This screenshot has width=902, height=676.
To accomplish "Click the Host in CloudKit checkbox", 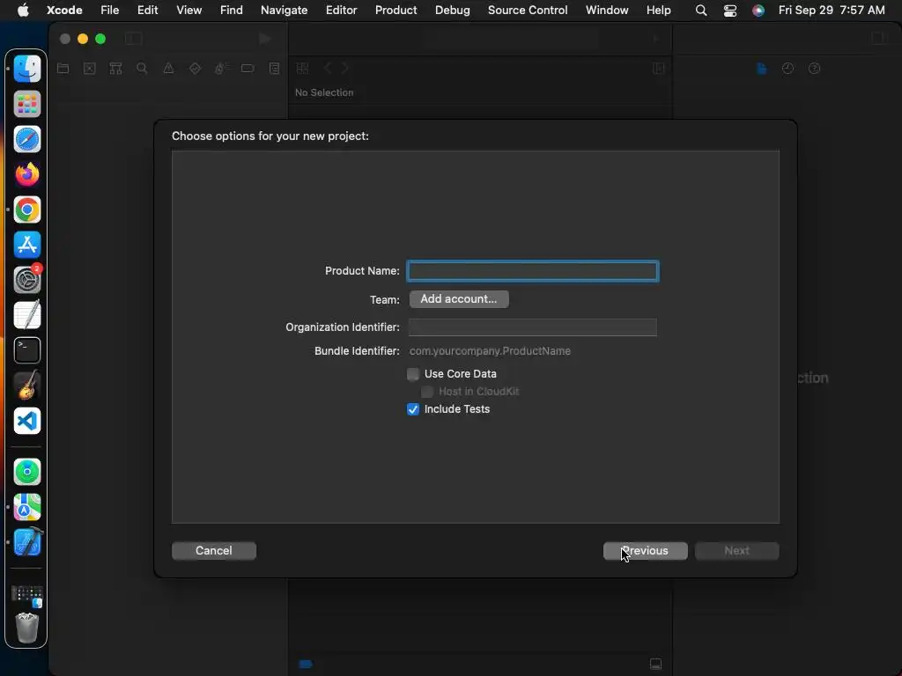I will 427,392.
